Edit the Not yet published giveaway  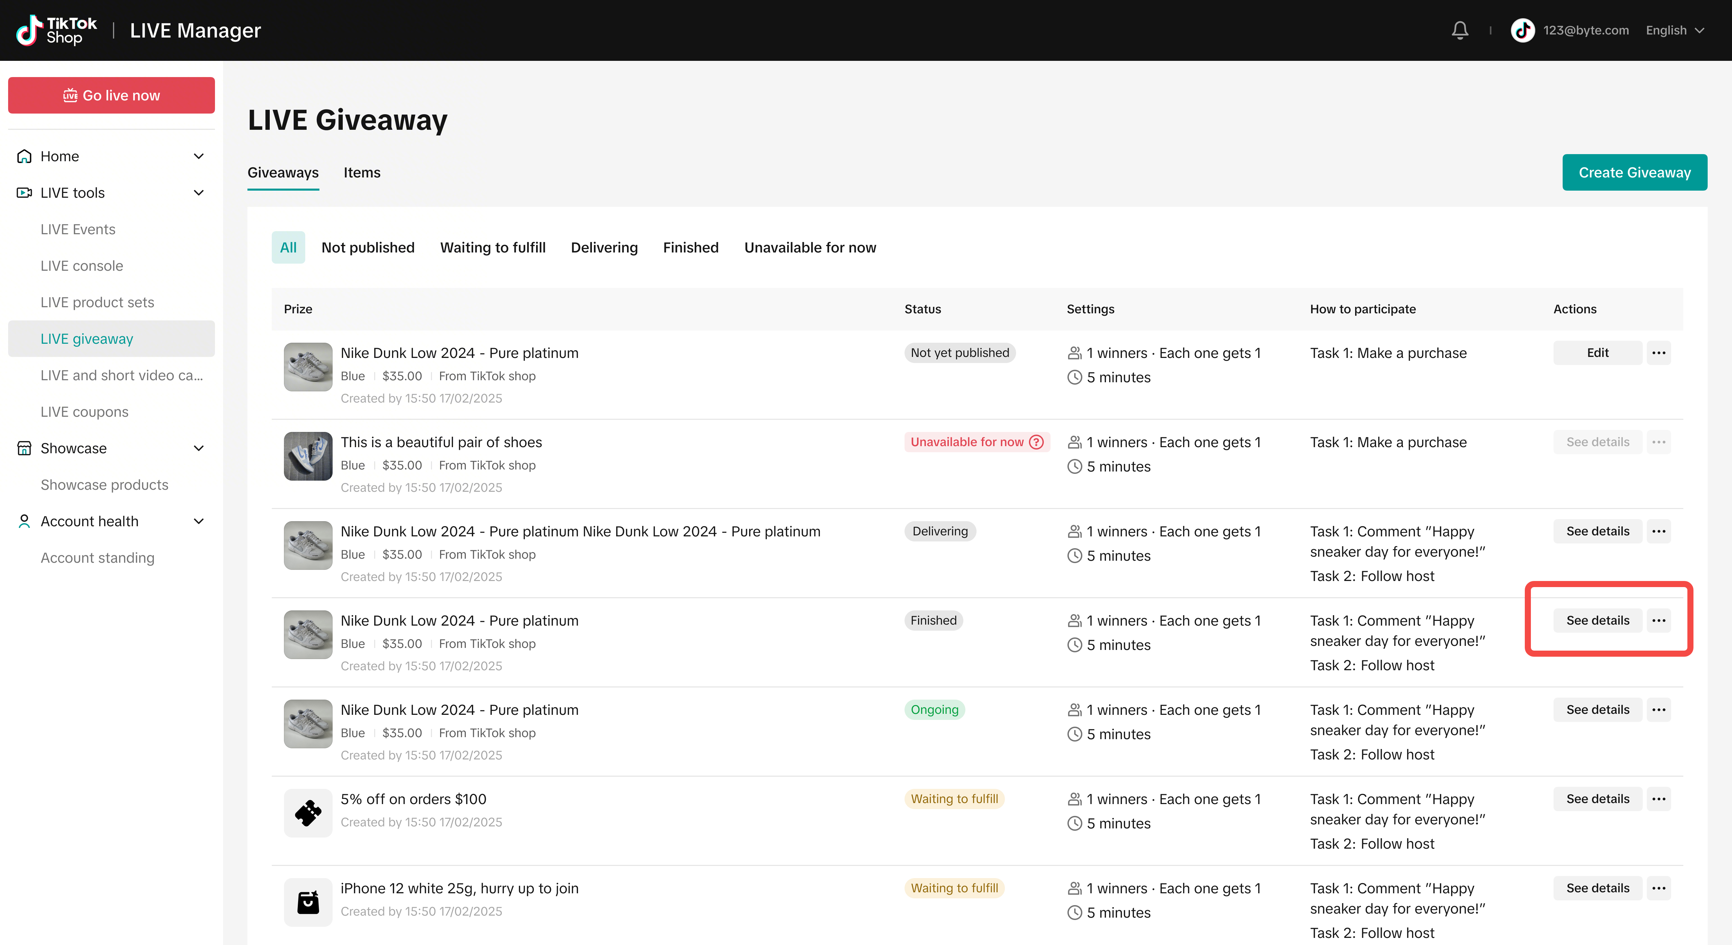[1597, 353]
